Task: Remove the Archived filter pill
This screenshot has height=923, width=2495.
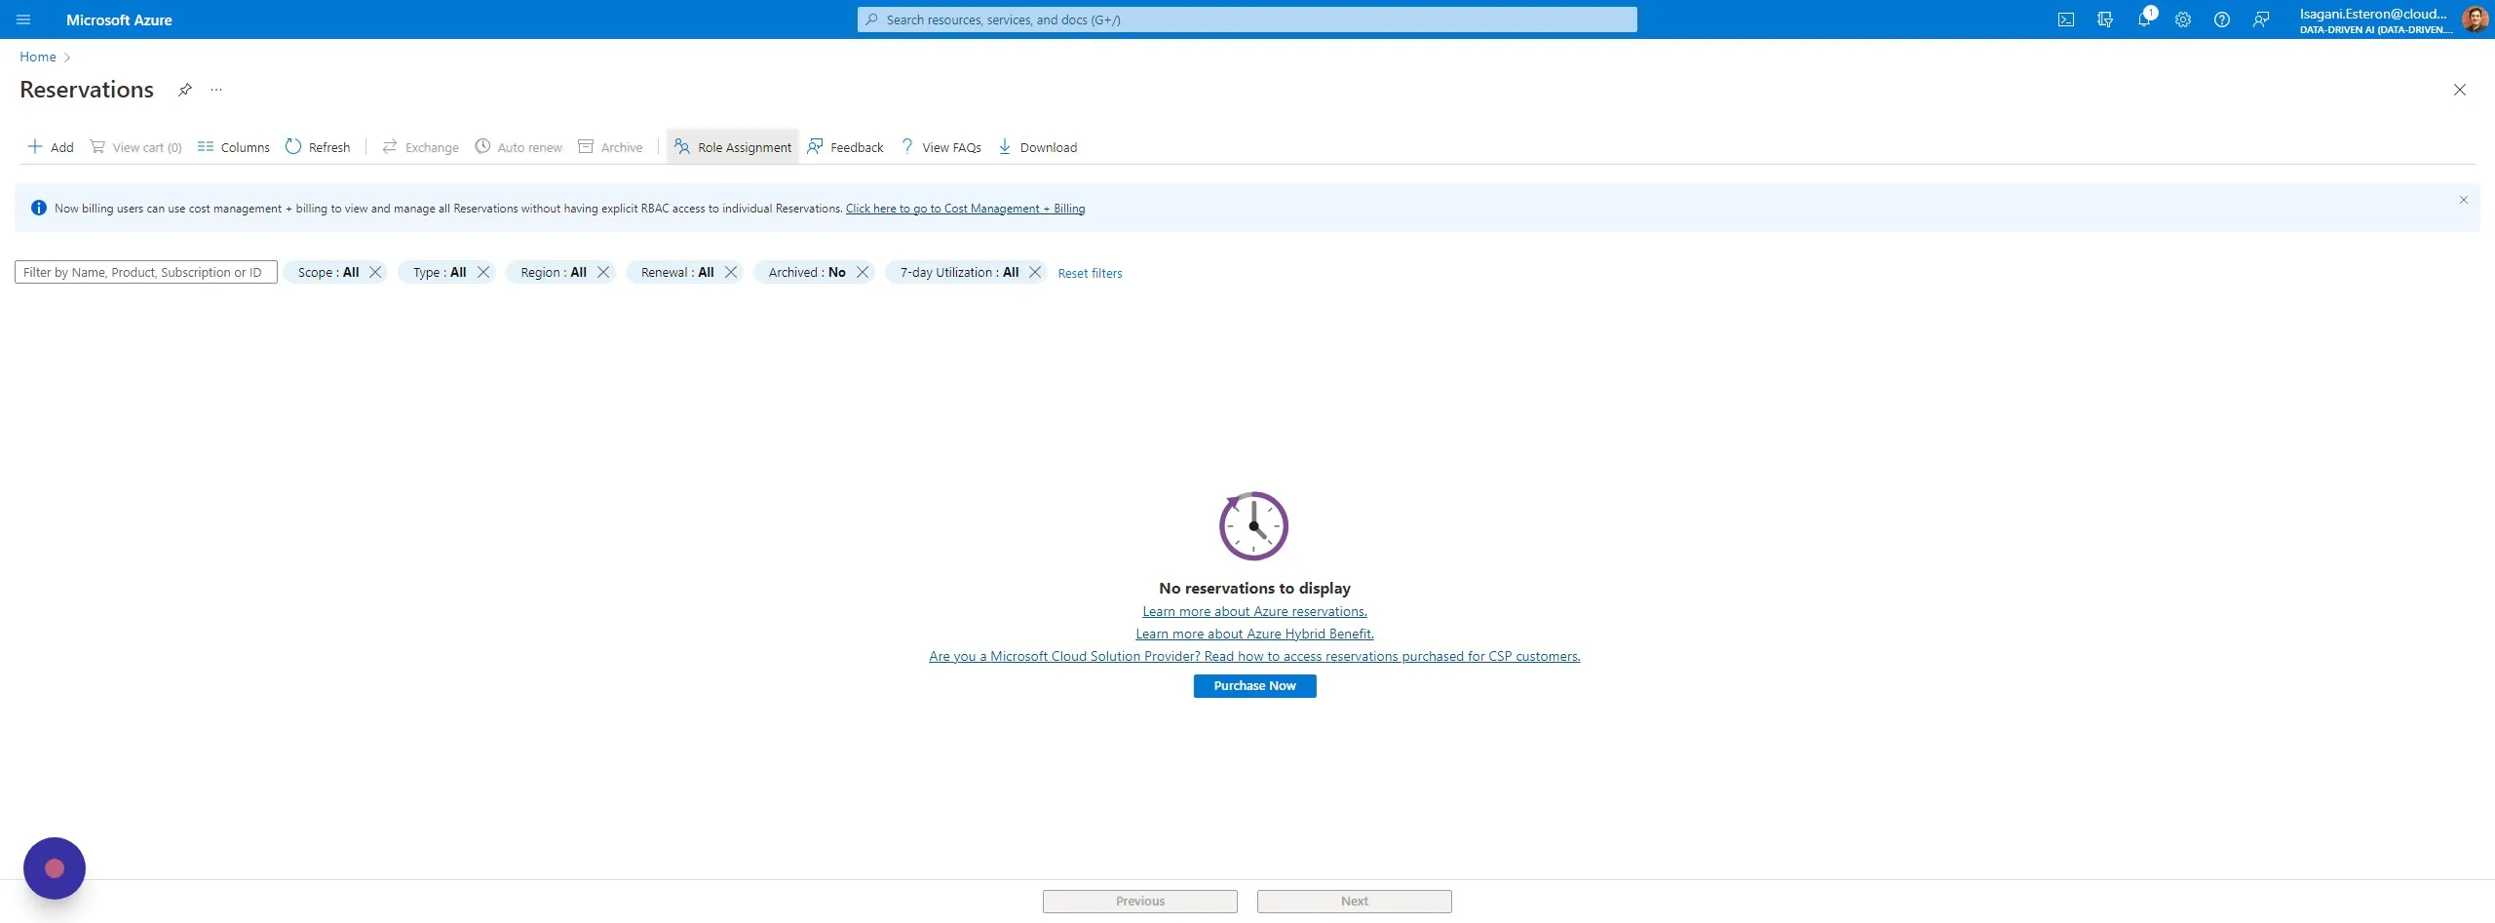Action: [863, 272]
